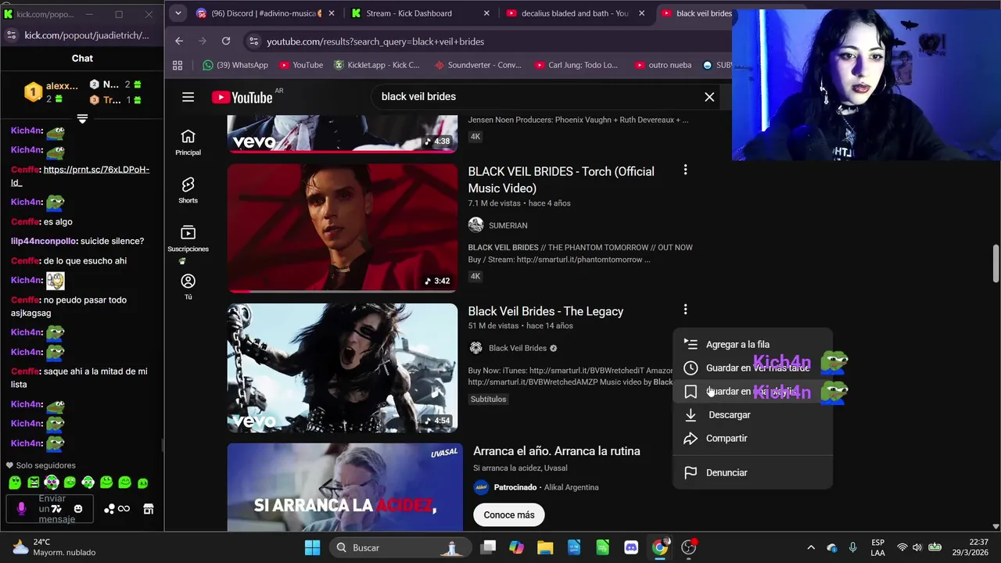Open File Explorer from the taskbar
The image size is (1001, 563).
pyautogui.click(x=545, y=547)
